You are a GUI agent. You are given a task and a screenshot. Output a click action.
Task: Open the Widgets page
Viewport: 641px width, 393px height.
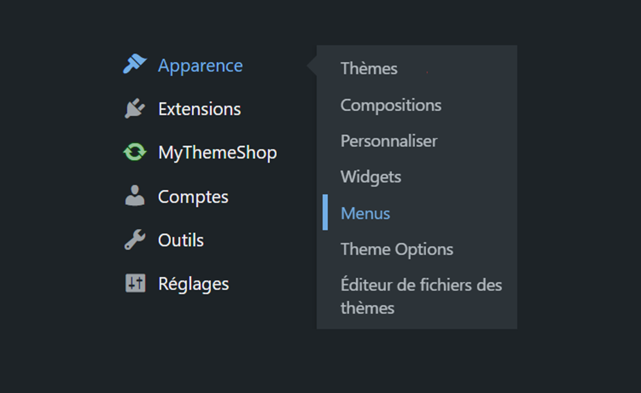(x=370, y=176)
